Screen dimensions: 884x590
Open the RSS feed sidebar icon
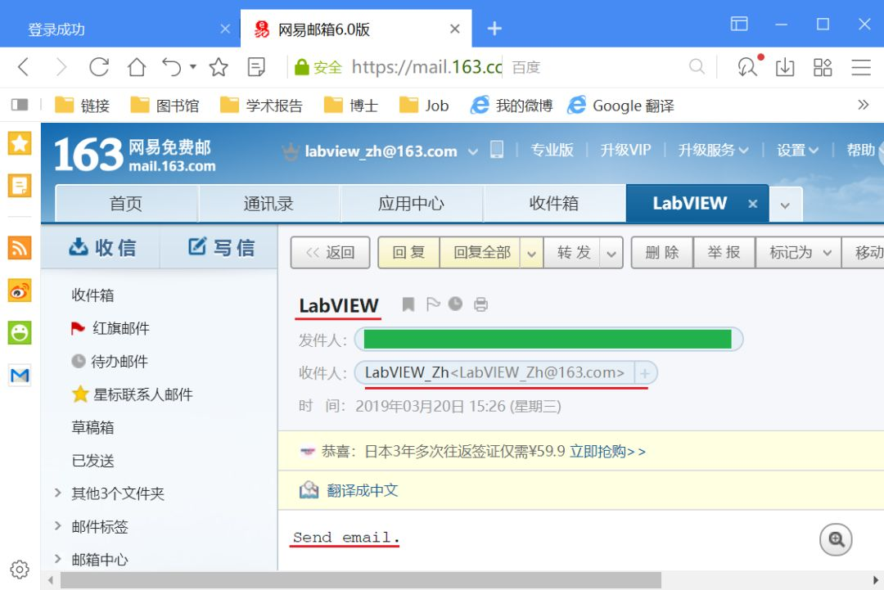tap(20, 248)
